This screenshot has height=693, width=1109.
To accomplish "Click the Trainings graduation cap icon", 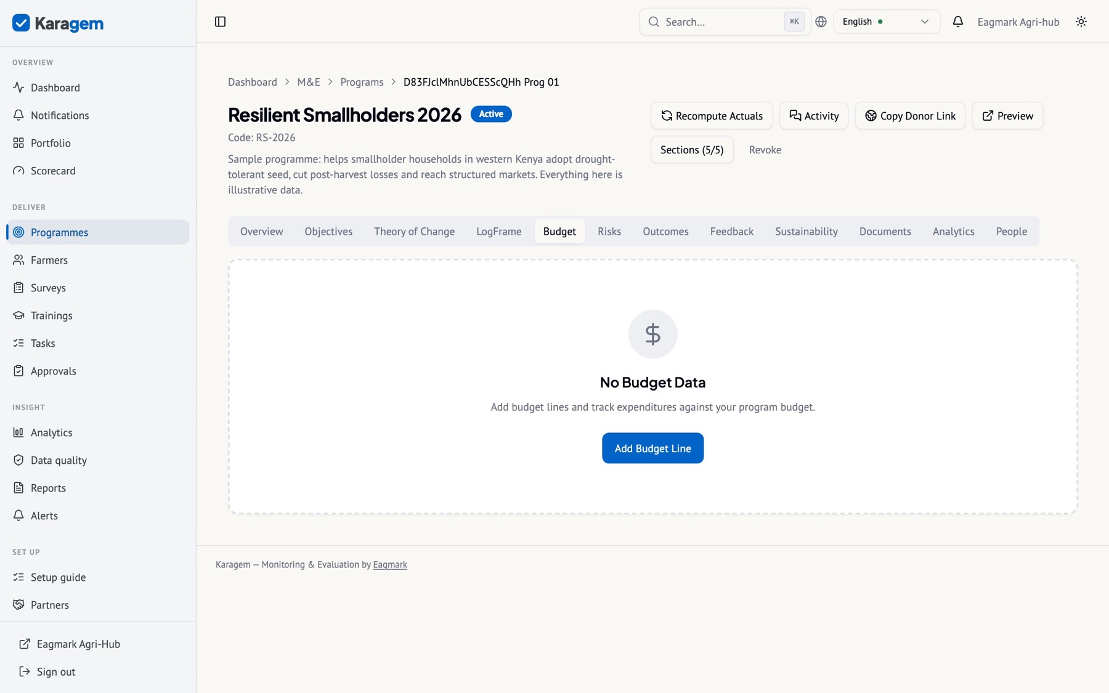I will [18, 315].
